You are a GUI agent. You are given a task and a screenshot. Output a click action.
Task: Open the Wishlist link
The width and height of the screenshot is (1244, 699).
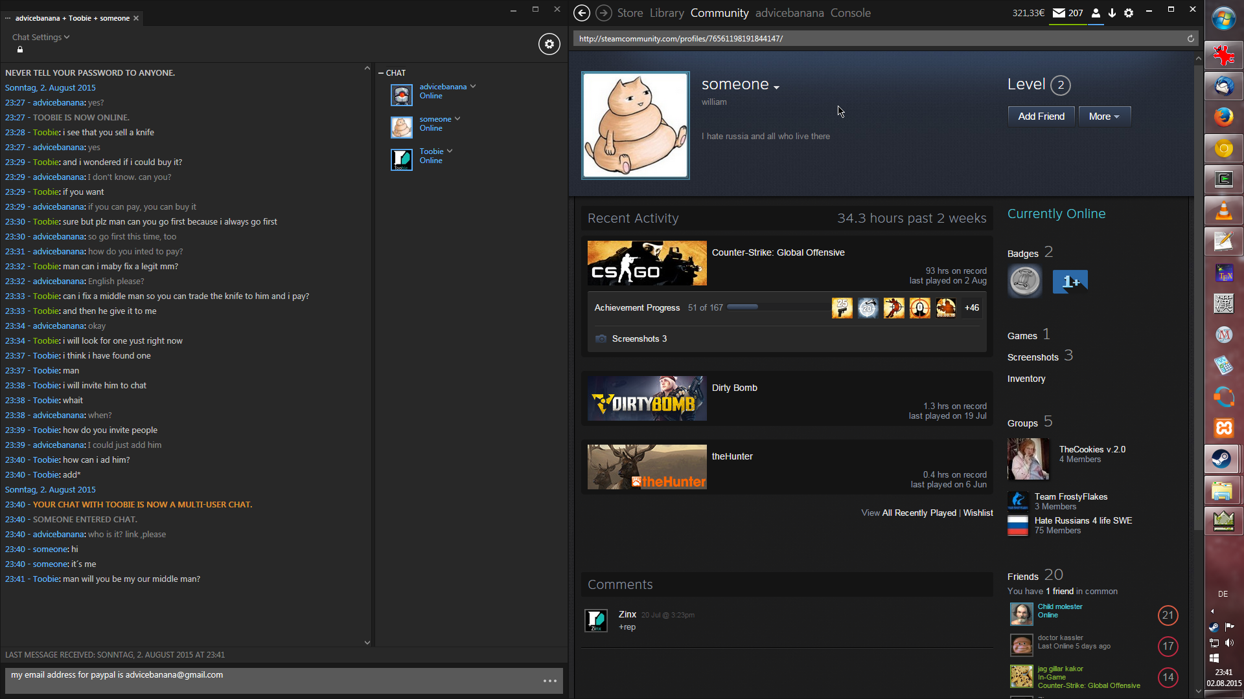(978, 513)
